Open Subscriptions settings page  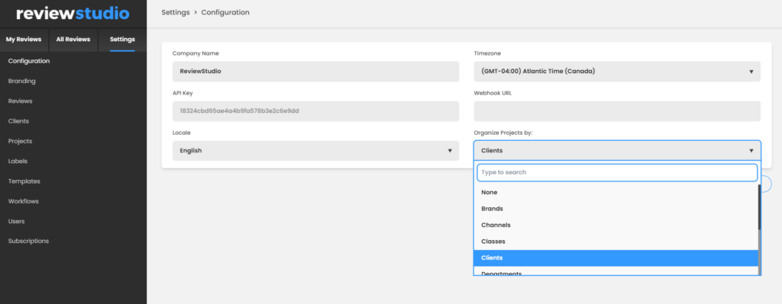point(28,241)
